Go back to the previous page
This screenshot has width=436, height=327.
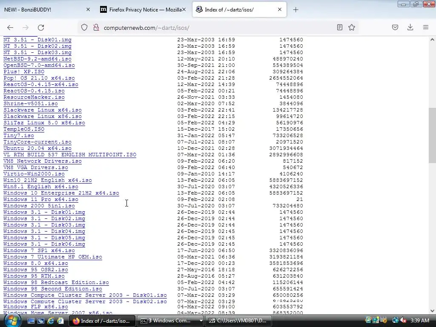[10, 28]
